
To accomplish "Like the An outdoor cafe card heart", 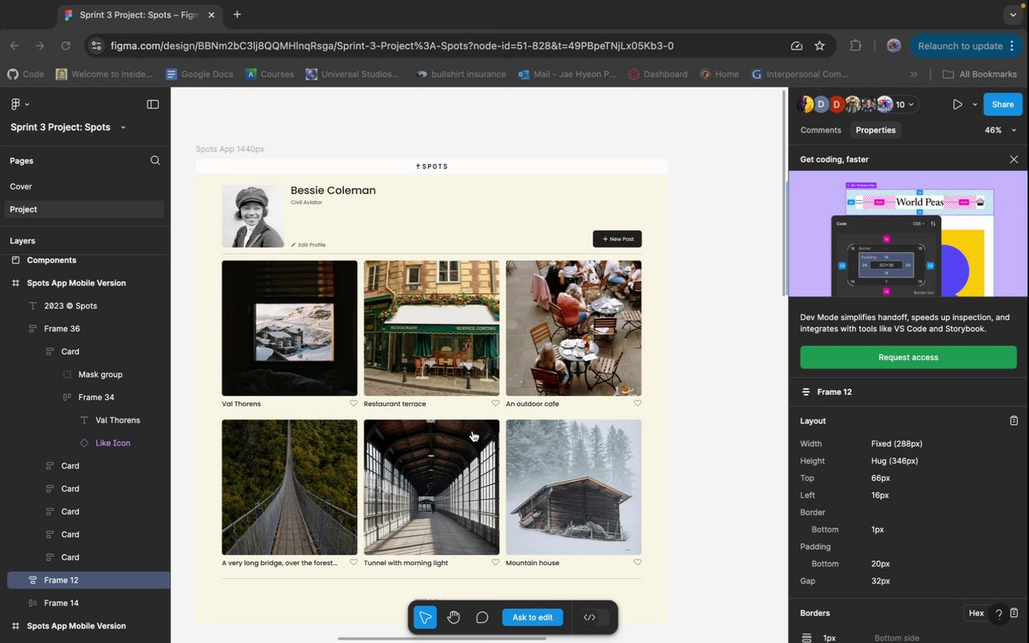I will [x=637, y=403].
